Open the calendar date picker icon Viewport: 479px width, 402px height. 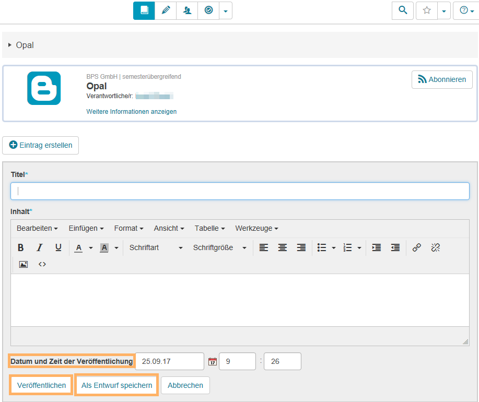(x=212, y=361)
